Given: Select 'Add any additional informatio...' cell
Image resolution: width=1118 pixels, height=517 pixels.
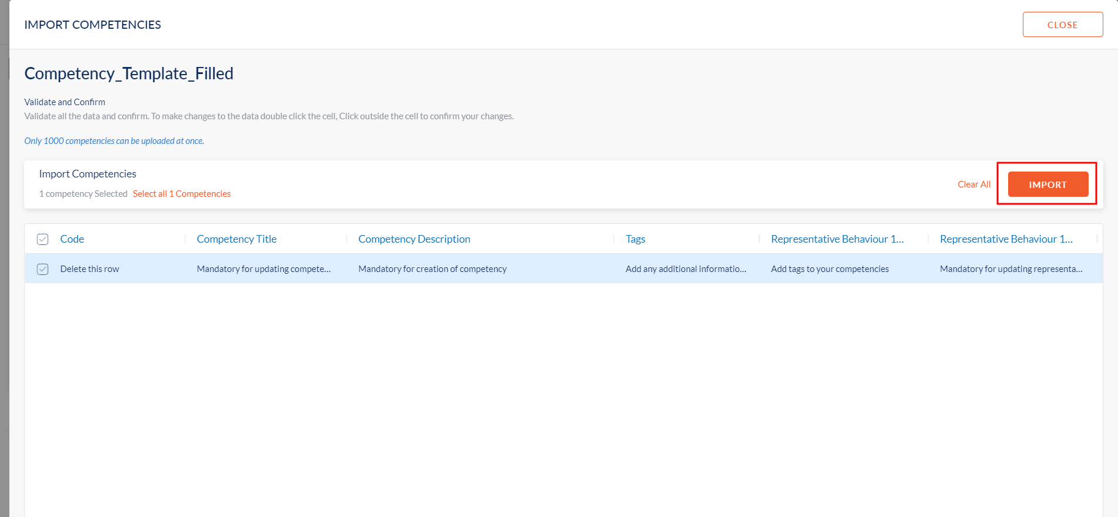Looking at the screenshot, I should 686,269.
